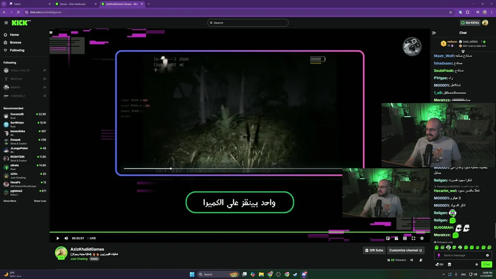496x279 pixels.
Task: Play the stream video
Action: click(x=58, y=238)
